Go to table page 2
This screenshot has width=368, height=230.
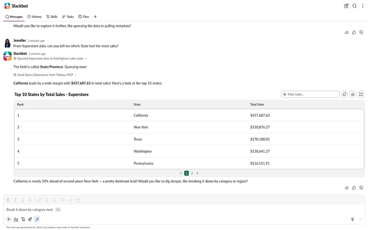[x=192, y=173]
